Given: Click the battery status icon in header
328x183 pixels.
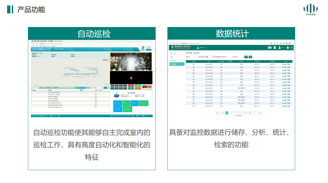Looking at the screenshot, I should [x=270, y=48].
